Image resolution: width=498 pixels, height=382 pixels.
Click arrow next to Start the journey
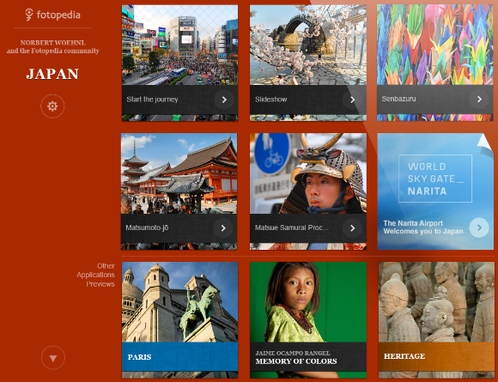(x=224, y=100)
